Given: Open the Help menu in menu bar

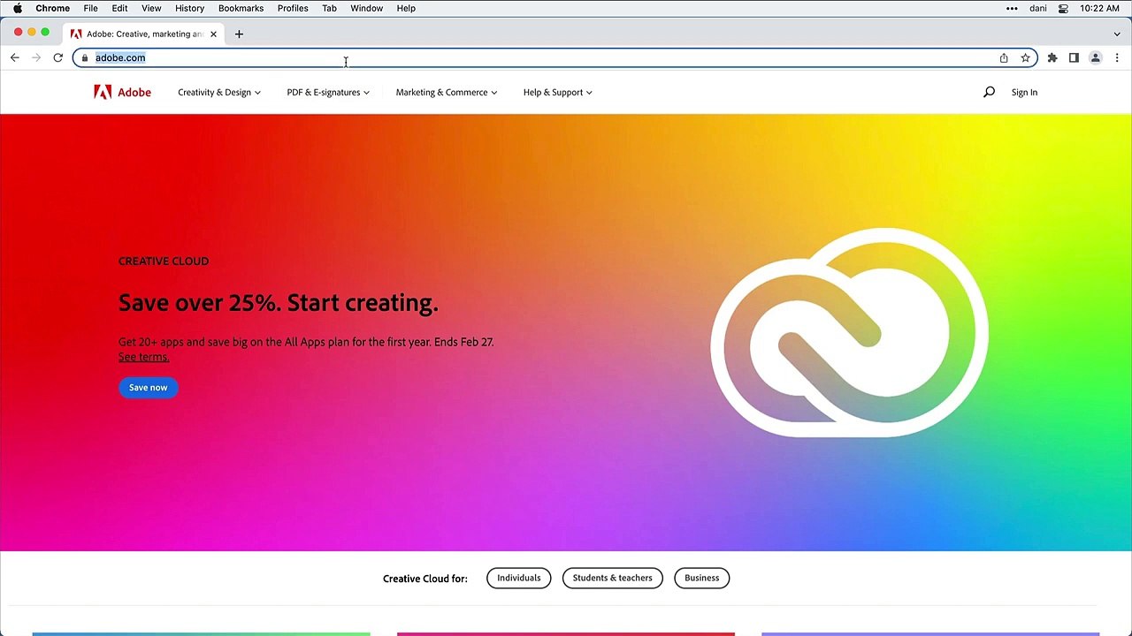Looking at the screenshot, I should click(406, 8).
